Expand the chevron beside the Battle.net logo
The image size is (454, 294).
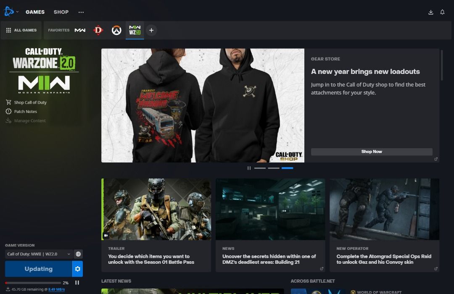point(17,12)
